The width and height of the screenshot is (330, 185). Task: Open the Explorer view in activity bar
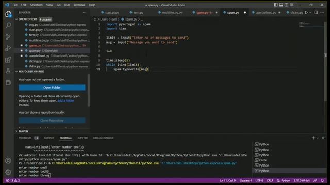tap(8, 14)
